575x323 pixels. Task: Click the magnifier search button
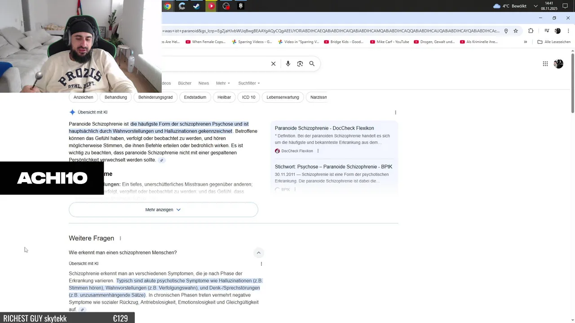pyautogui.click(x=312, y=64)
